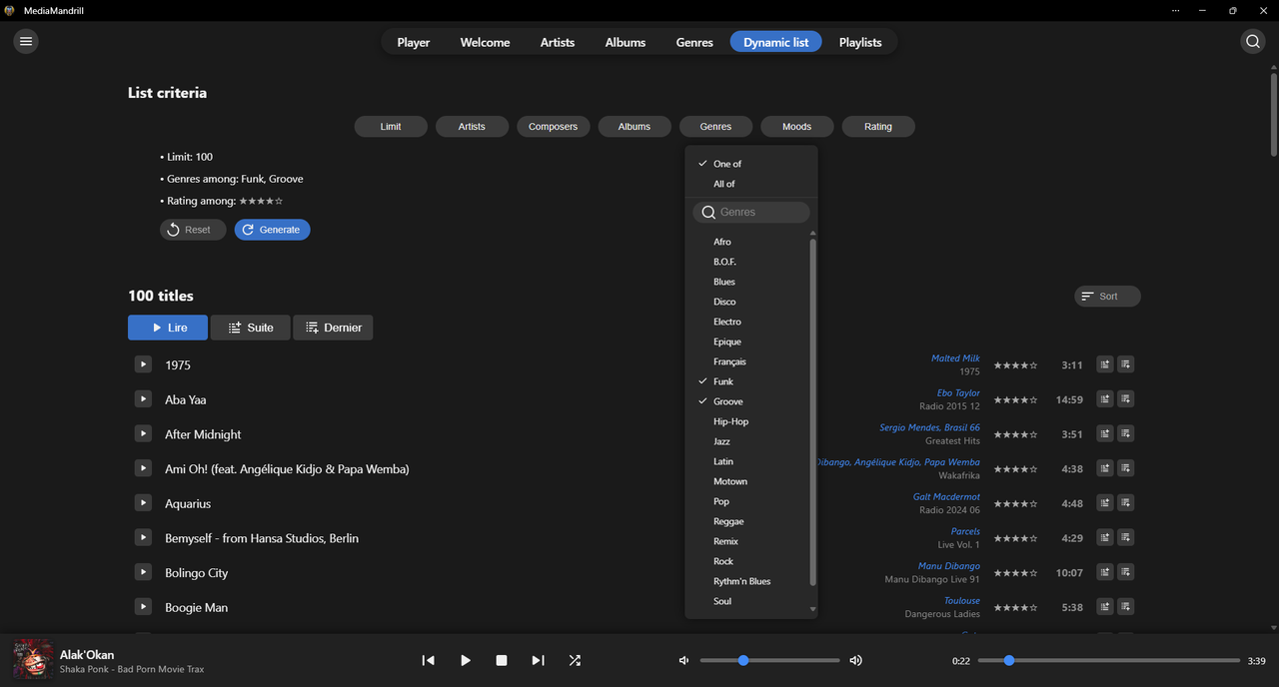Viewport: 1279px width, 687px height.
Task: Add Boogie Man to end of queue icon
Action: click(x=1126, y=607)
